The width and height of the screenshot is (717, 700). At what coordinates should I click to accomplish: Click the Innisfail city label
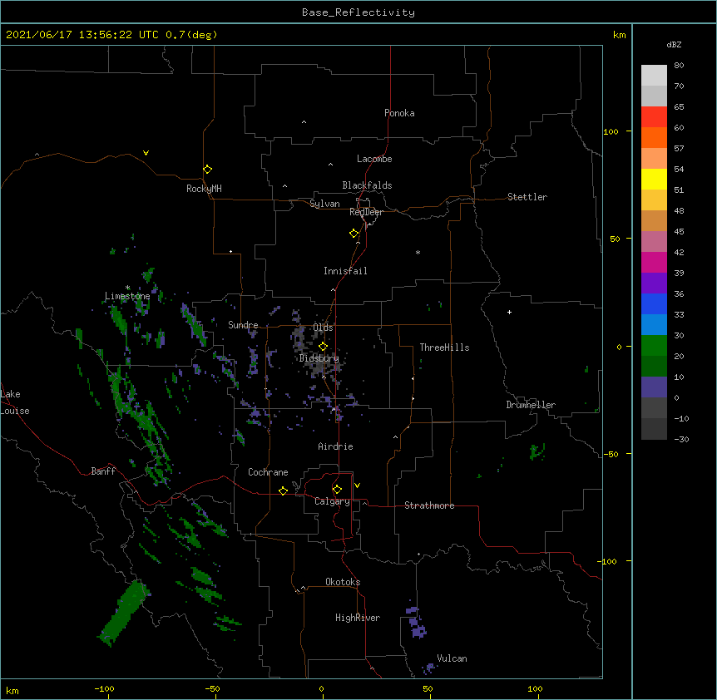[345, 271]
